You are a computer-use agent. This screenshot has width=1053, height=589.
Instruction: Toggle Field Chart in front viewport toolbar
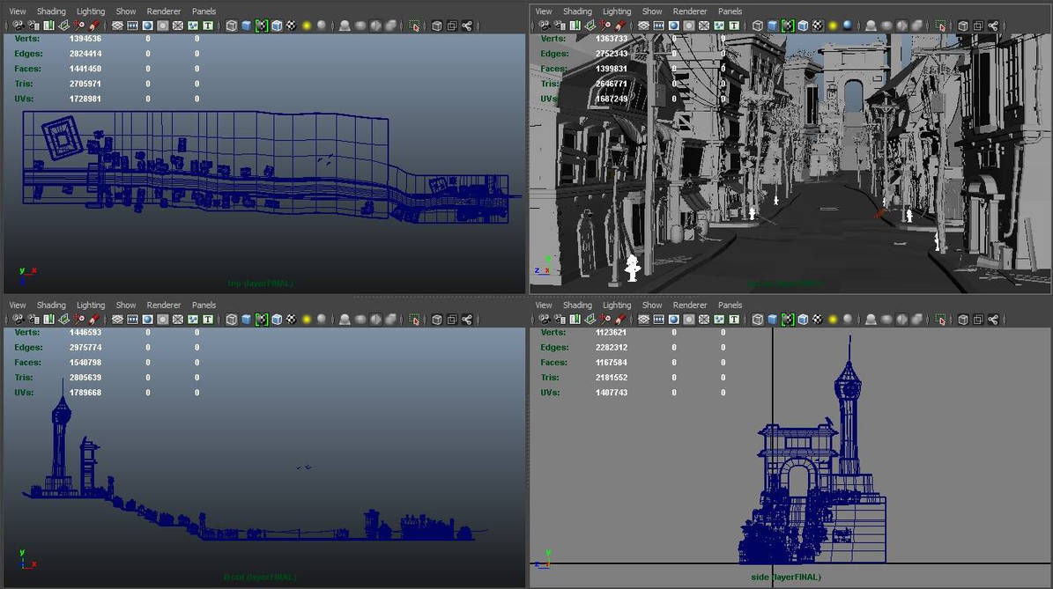point(178,320)
